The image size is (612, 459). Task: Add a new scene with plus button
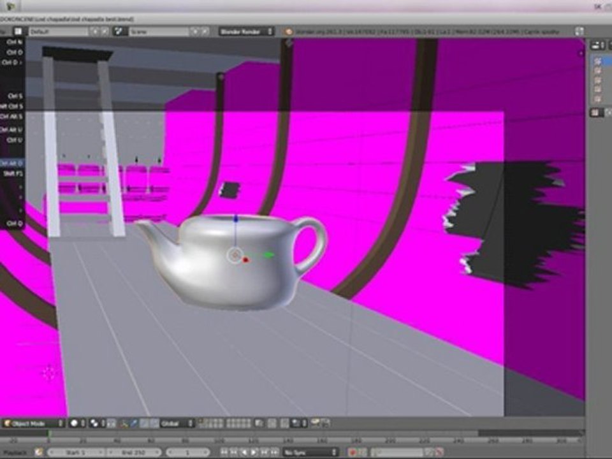pyautogui.click(x=195, y=31)
